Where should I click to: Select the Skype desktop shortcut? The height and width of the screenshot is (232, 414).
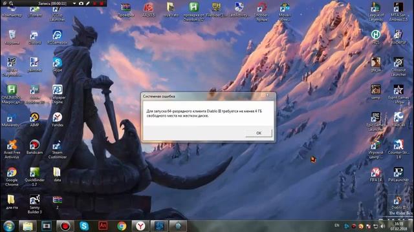point(58,64)
